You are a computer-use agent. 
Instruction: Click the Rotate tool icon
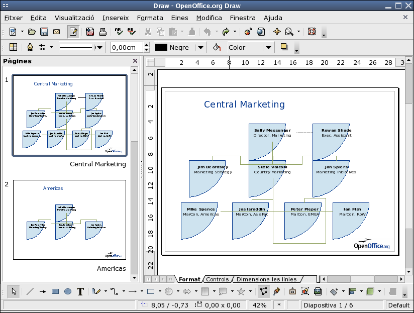point(334,291)
